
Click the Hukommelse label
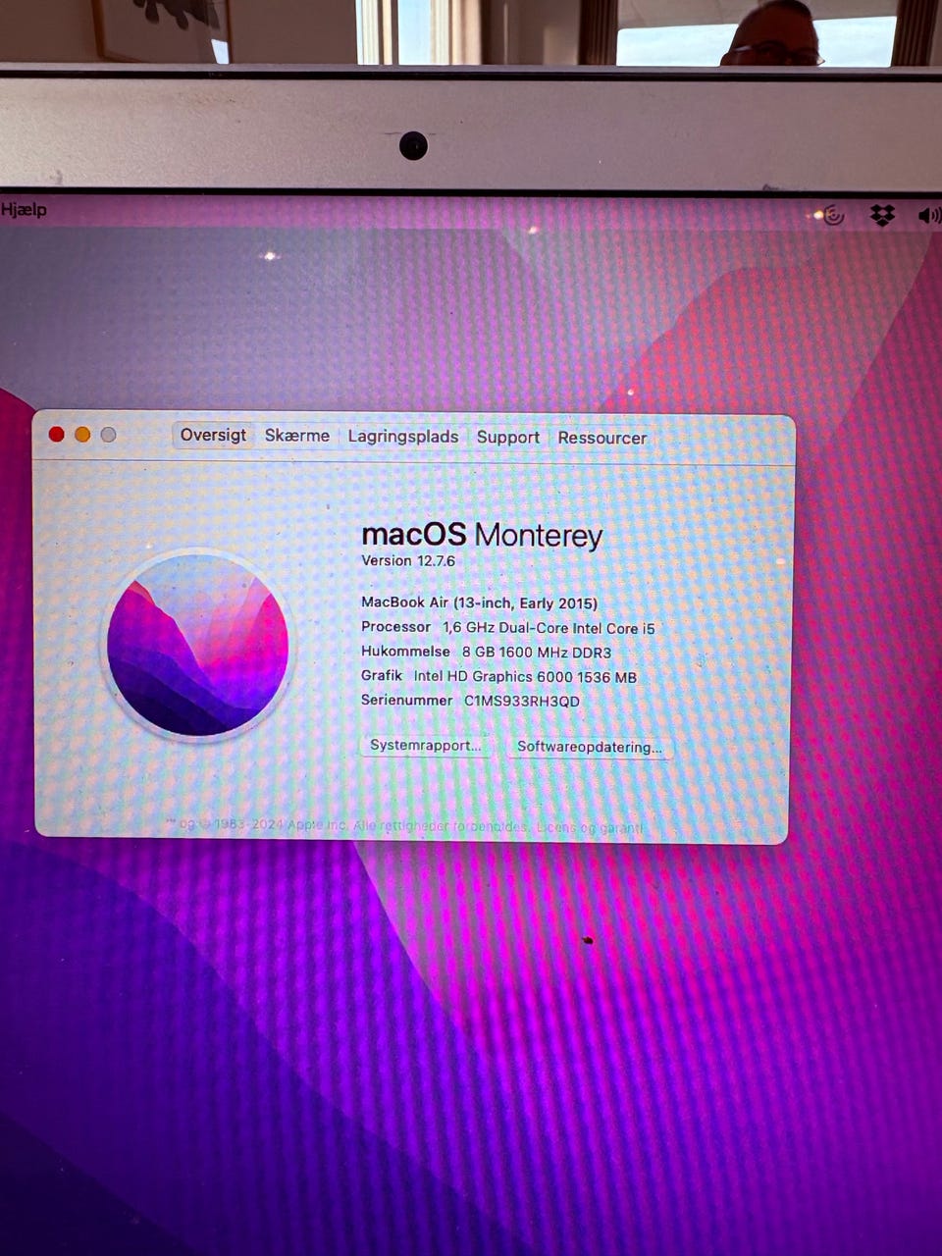406,652
